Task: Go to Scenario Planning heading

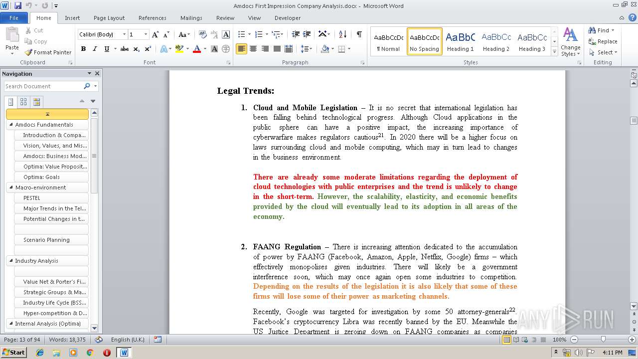Action: 51,240
